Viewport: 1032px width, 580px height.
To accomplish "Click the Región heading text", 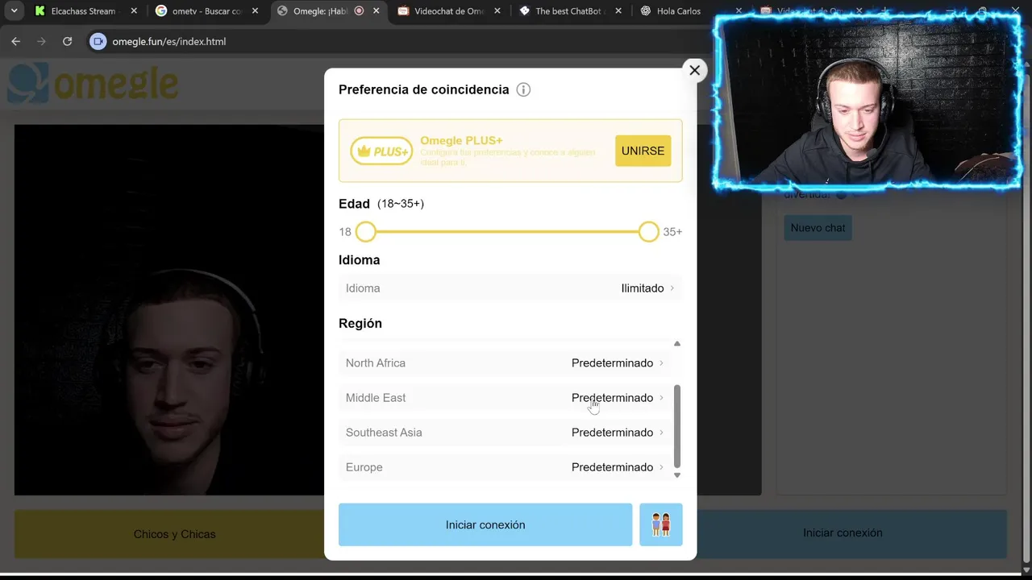I will point(360,323).
